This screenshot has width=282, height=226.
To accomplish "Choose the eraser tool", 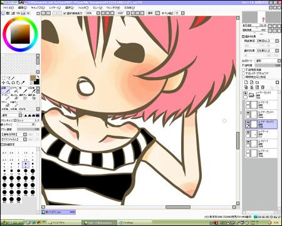I will tap(14, 97).
